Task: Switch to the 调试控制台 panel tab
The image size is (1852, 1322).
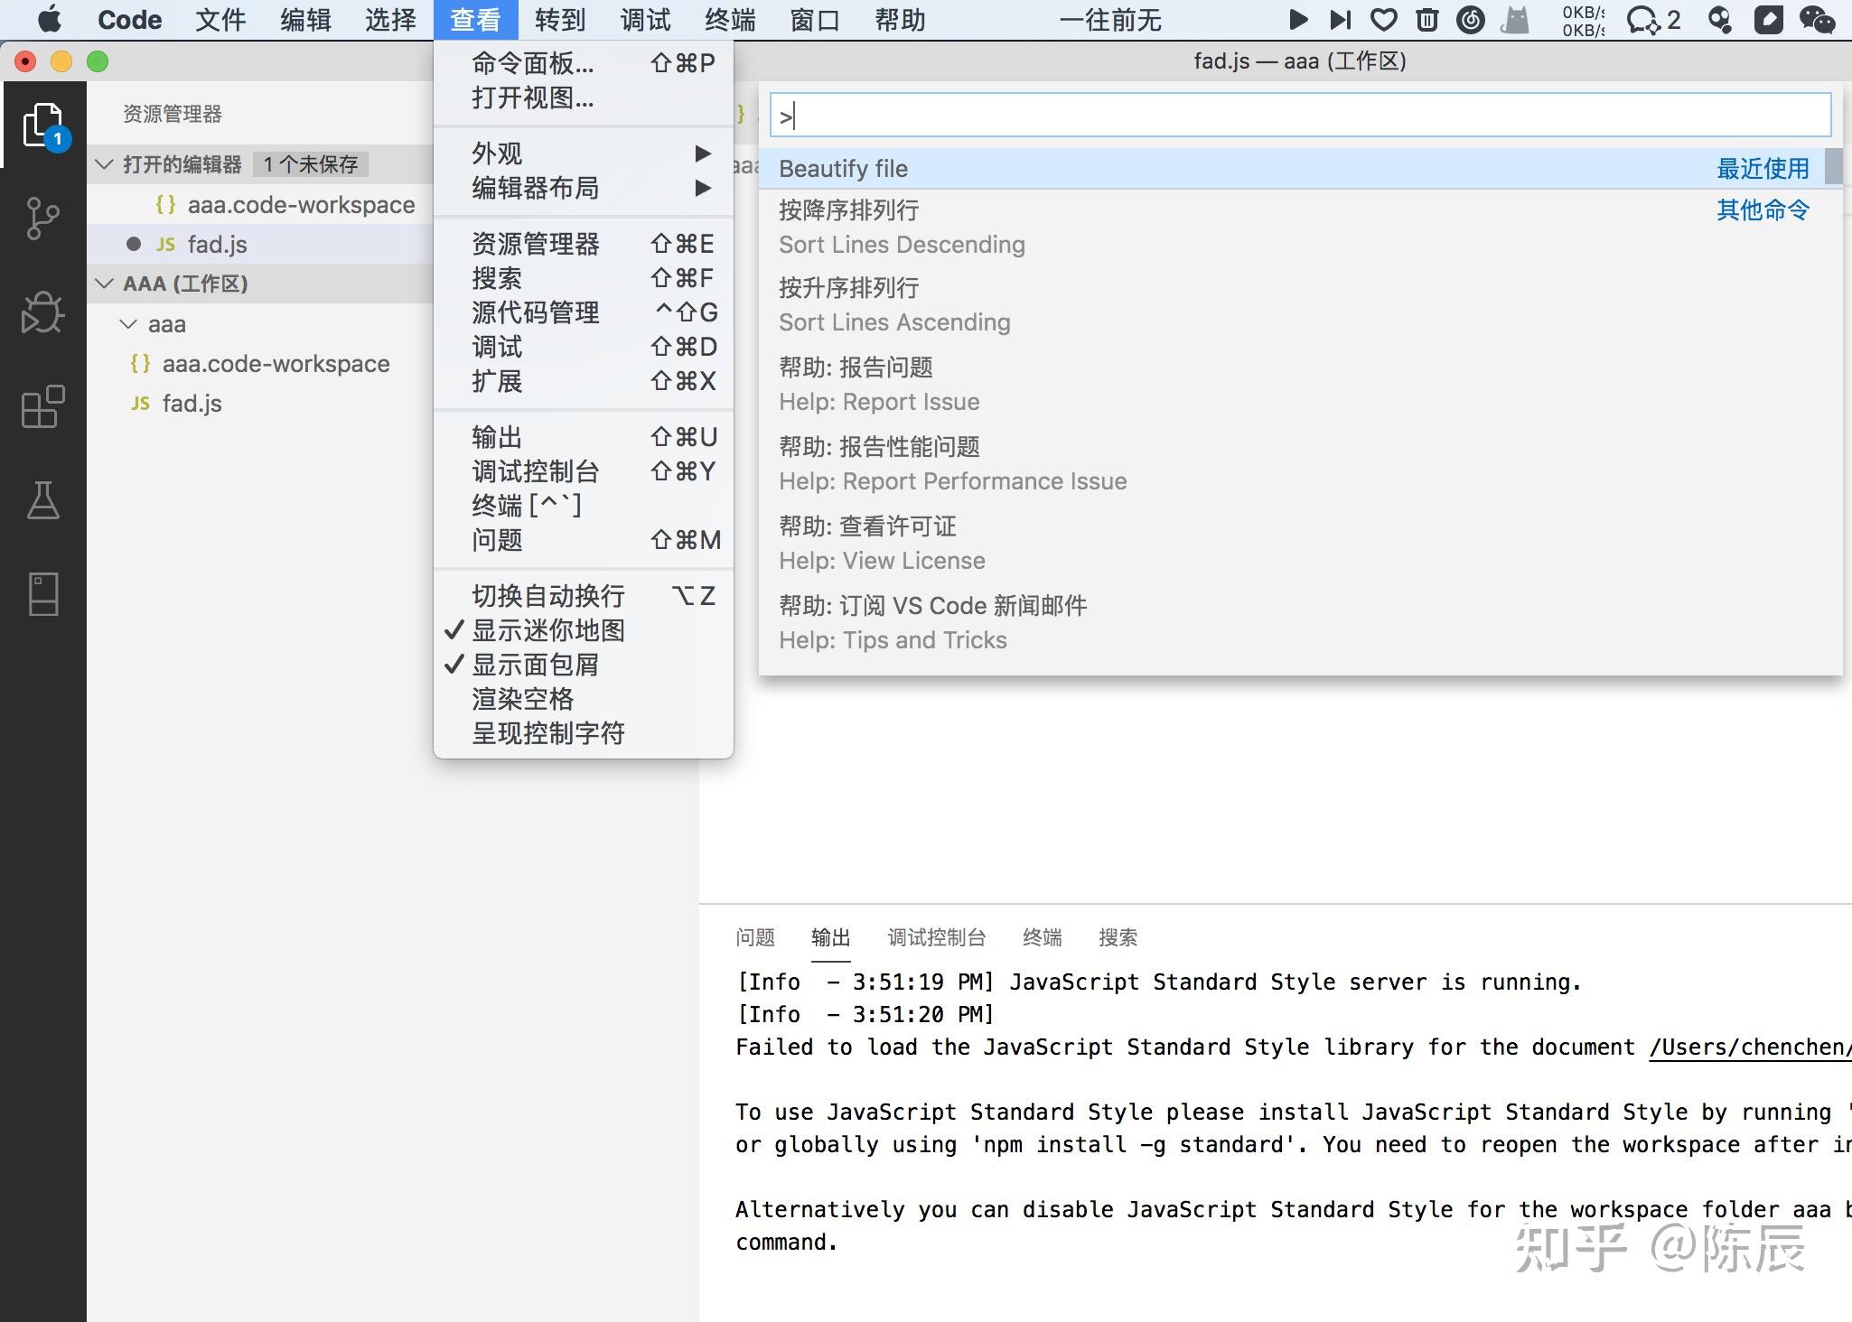Action: (x=936, y=937)
